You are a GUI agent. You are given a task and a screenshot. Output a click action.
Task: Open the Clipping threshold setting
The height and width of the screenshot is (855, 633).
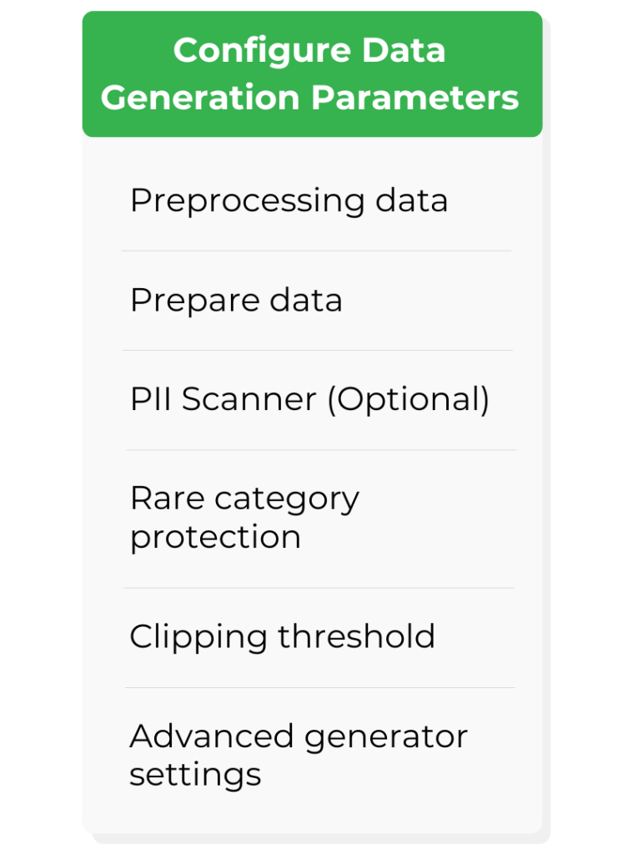[282, 636]
